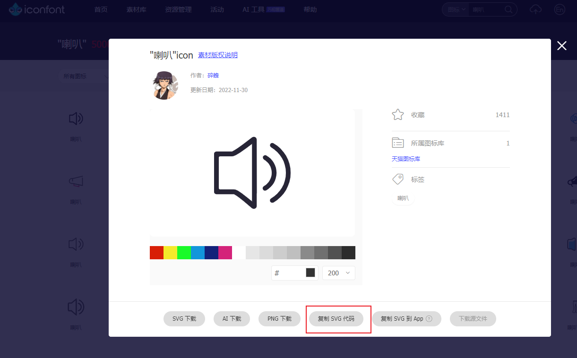Click the cloud upload icon
Screen dimensions: 577x358
pos(535,9)
